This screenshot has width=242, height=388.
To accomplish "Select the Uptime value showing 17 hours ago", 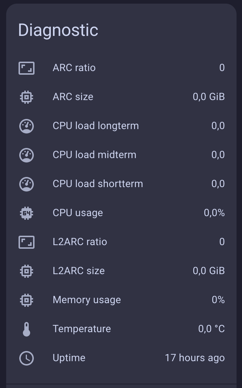I will (x=195, y=358).
